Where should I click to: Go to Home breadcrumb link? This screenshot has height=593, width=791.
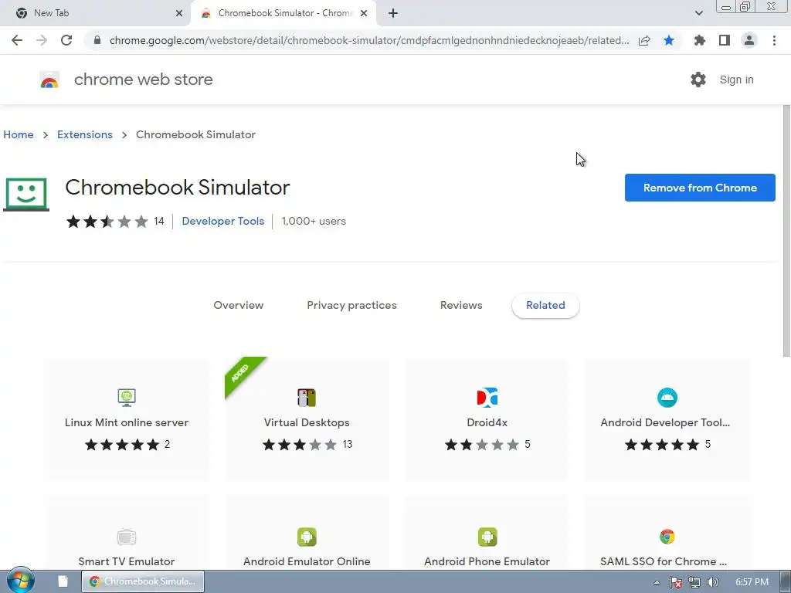[x=19, y=134]
